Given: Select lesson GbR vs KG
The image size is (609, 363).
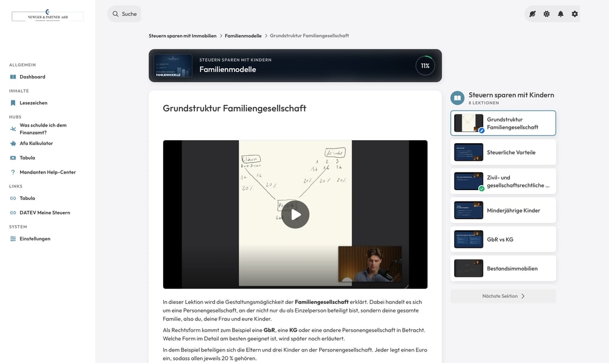Looking at the screenshot, I should pos(503,239).
